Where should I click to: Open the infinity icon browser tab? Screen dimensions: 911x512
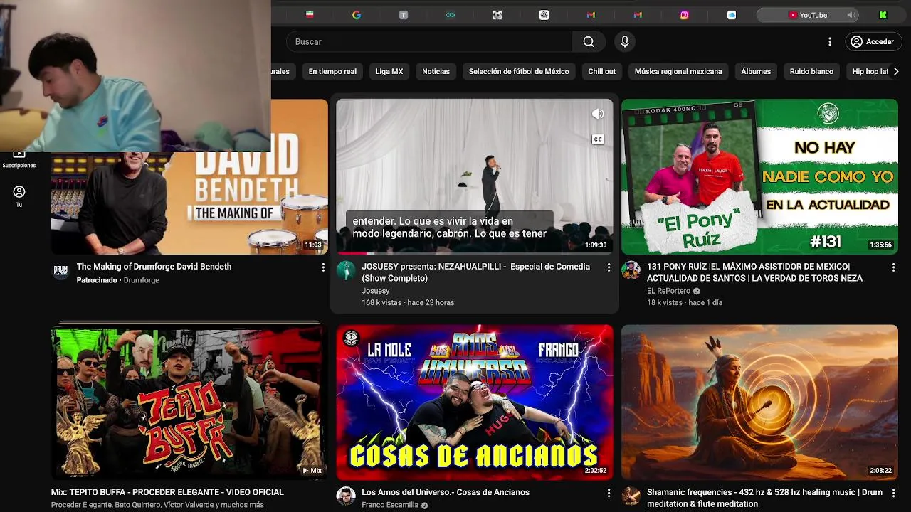pyautogui.click(x=451, y=15)
